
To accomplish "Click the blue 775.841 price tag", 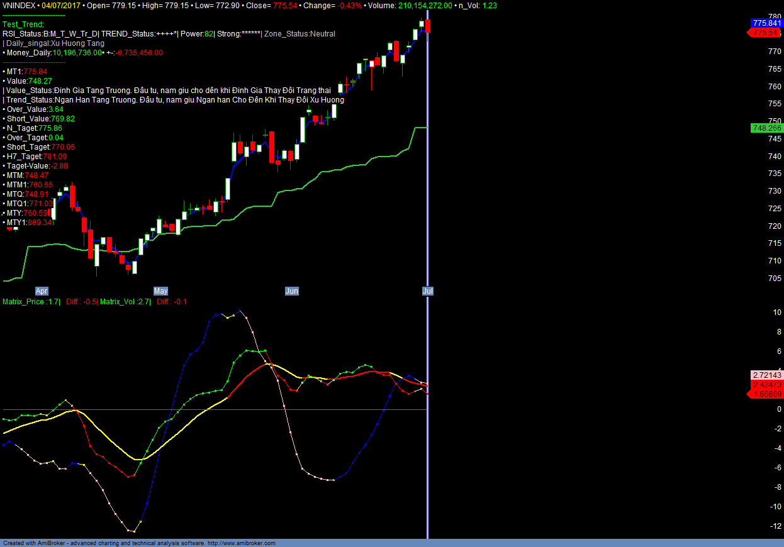I will 766,23.
